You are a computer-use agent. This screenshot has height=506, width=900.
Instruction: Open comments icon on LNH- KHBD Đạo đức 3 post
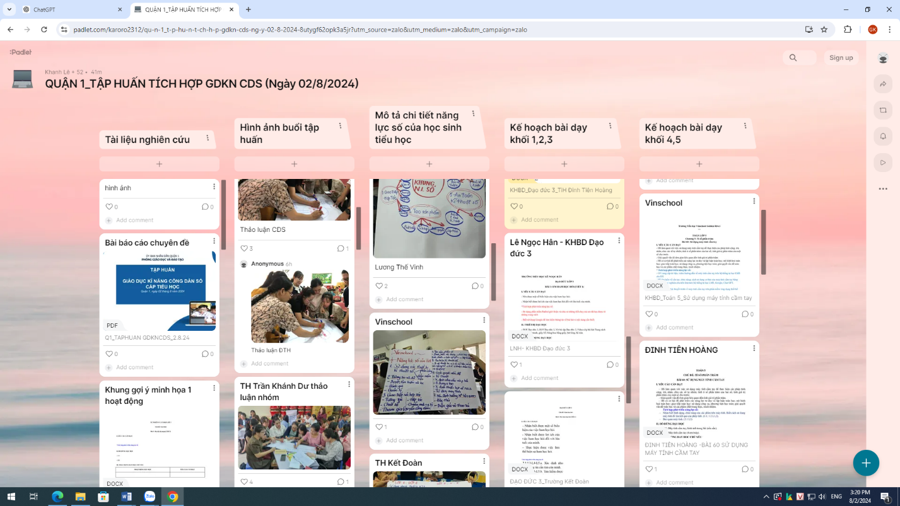(x=610, y=365)
